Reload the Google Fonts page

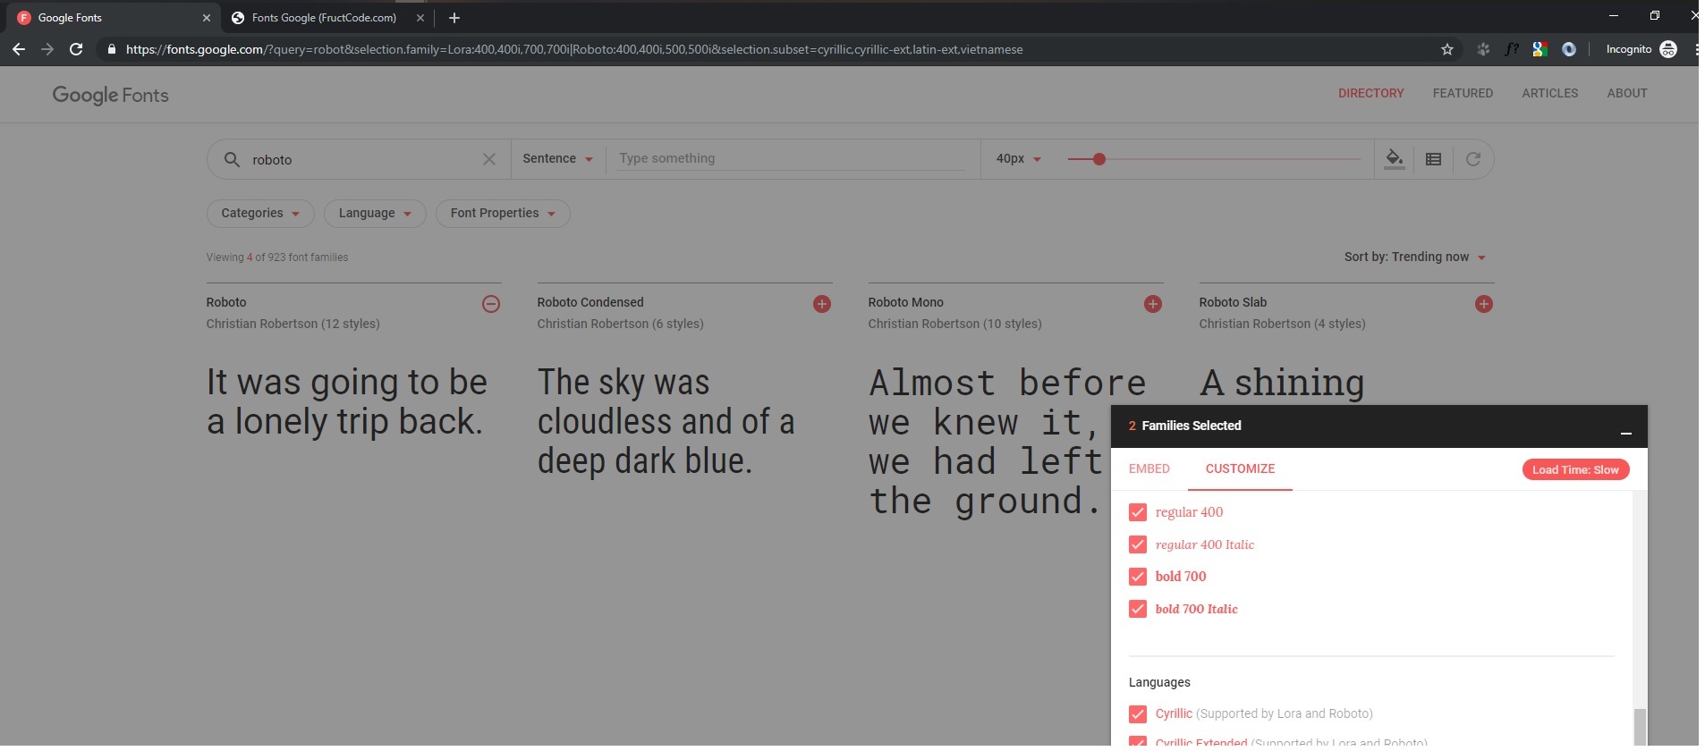tap(76, 49)
